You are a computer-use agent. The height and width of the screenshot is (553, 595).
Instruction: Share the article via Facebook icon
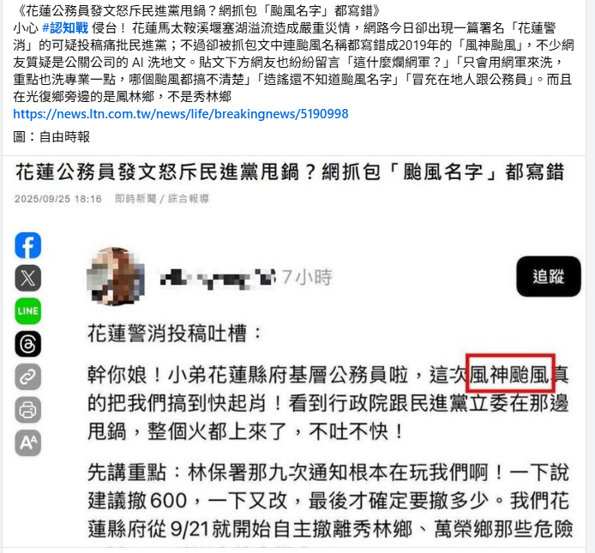coord(28,245)
